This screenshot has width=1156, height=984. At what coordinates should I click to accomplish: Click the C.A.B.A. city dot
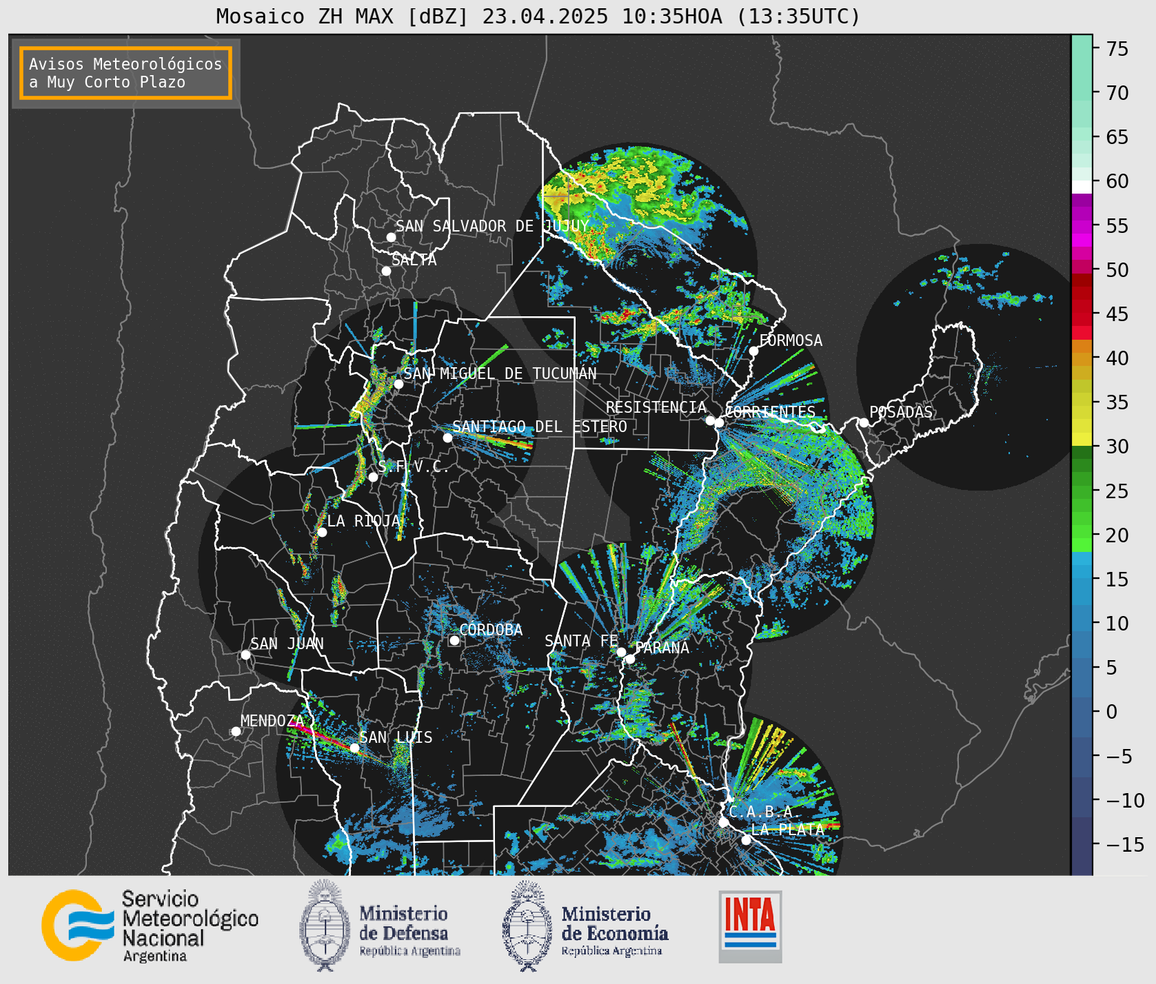coord(723,822)
